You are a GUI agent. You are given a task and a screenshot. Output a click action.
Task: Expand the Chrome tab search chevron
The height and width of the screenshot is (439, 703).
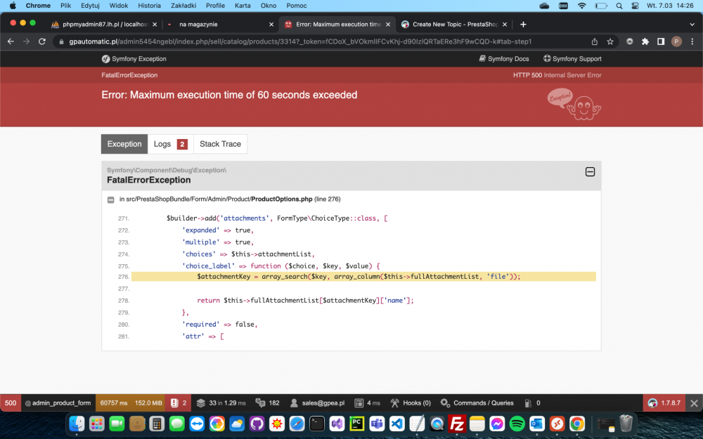(692, 24)
